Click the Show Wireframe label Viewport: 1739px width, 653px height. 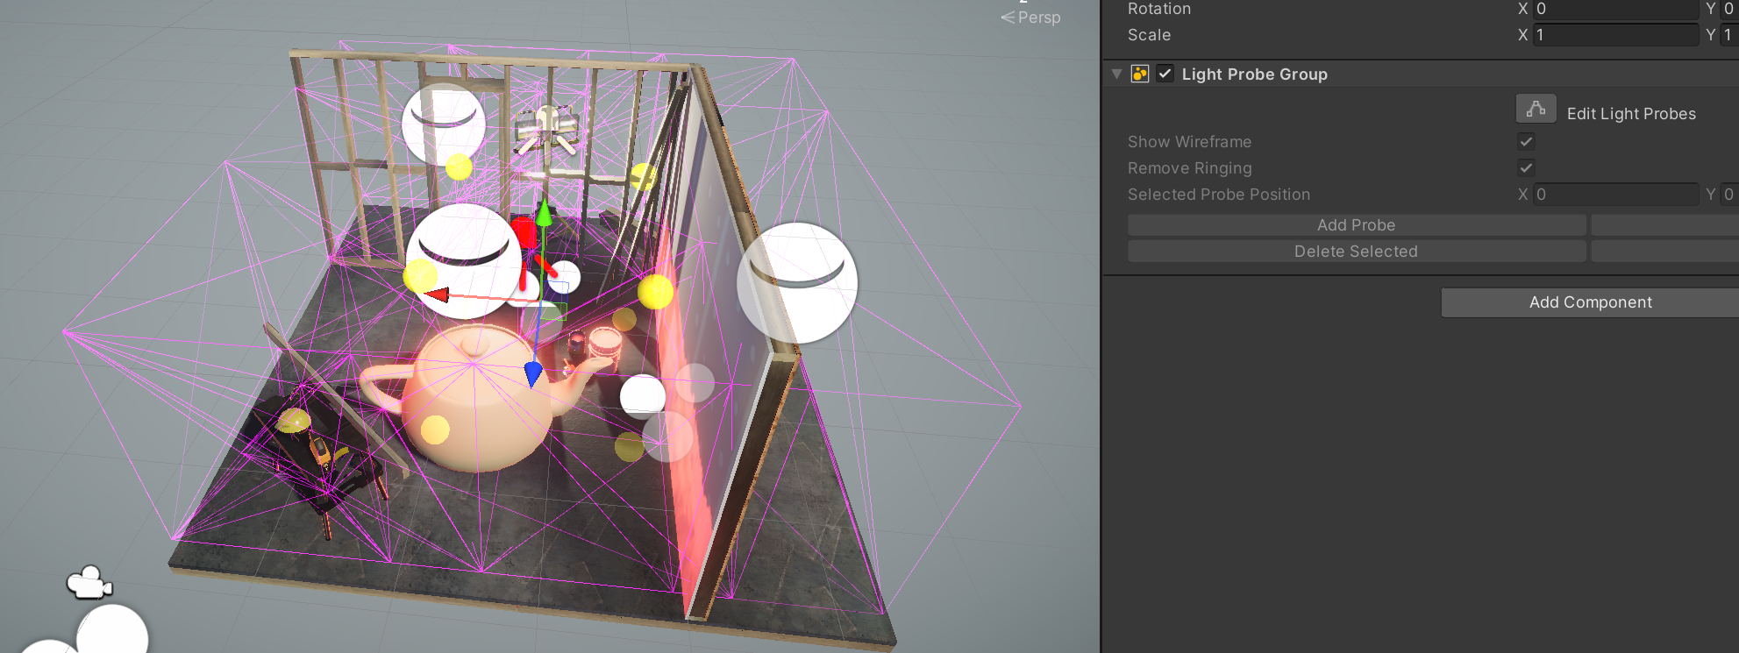click(x=1189, y=142)
